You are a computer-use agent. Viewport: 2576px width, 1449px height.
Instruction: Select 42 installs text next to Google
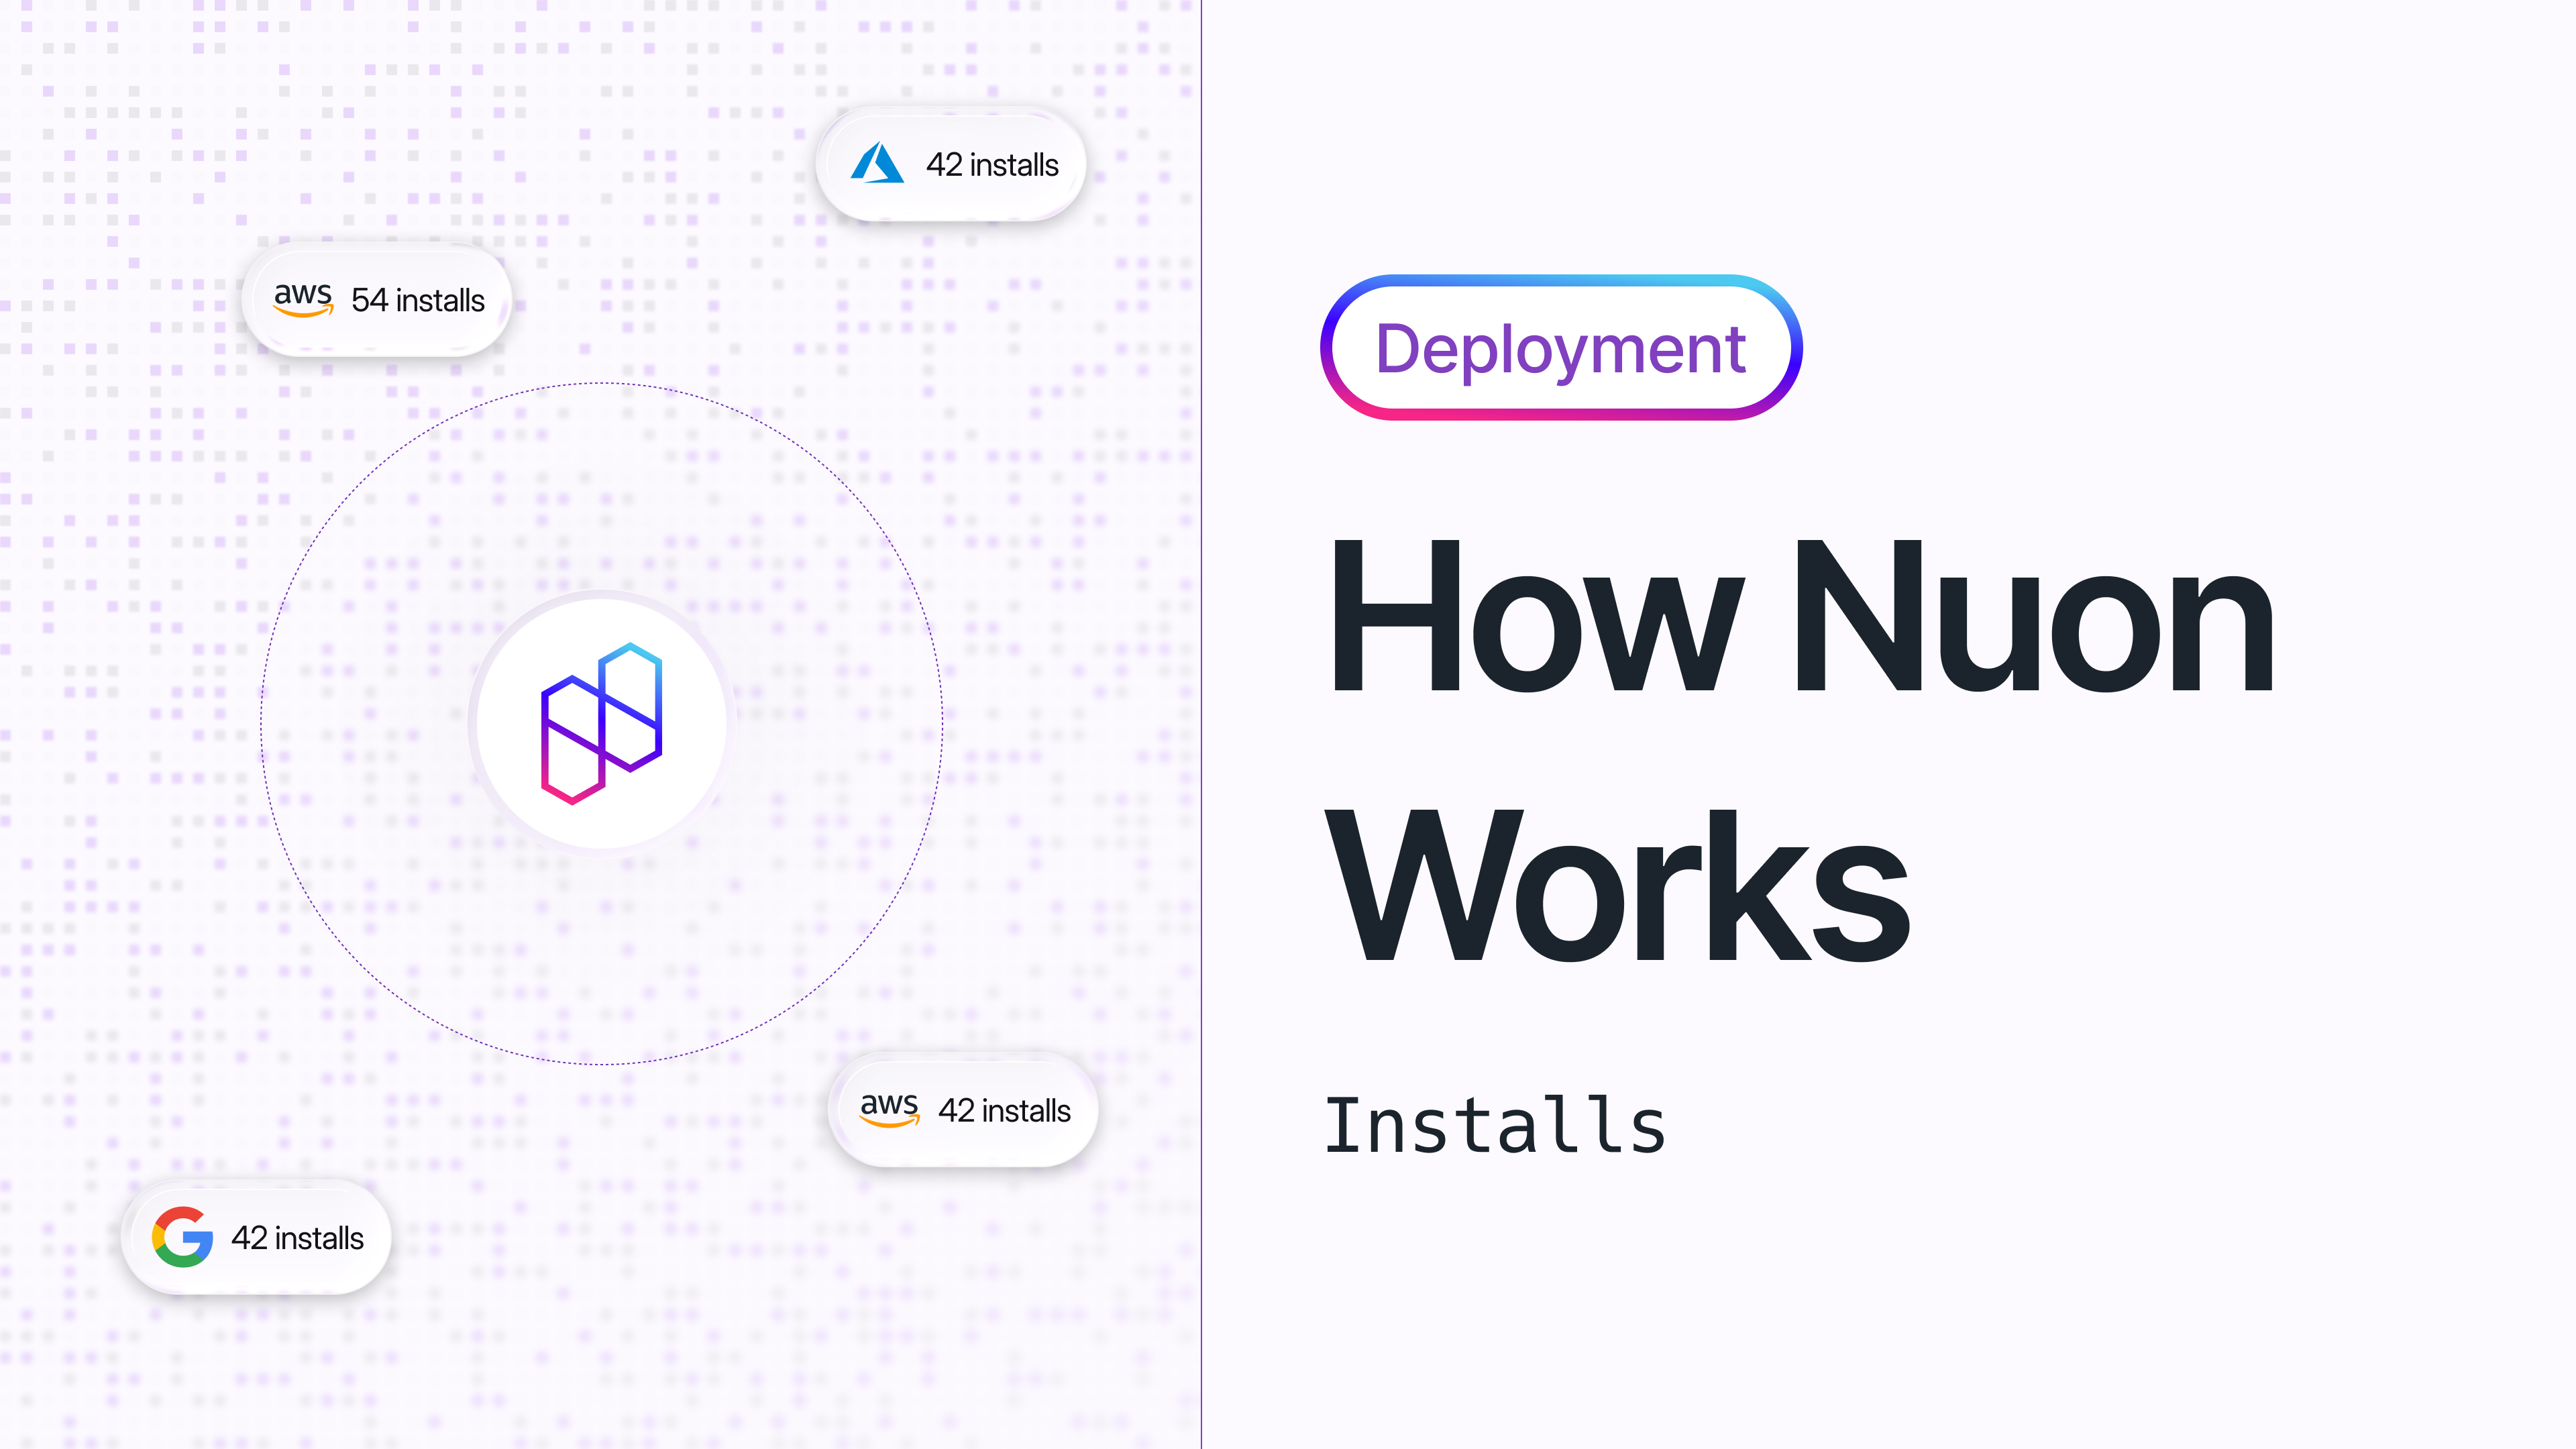point(297,1238)
